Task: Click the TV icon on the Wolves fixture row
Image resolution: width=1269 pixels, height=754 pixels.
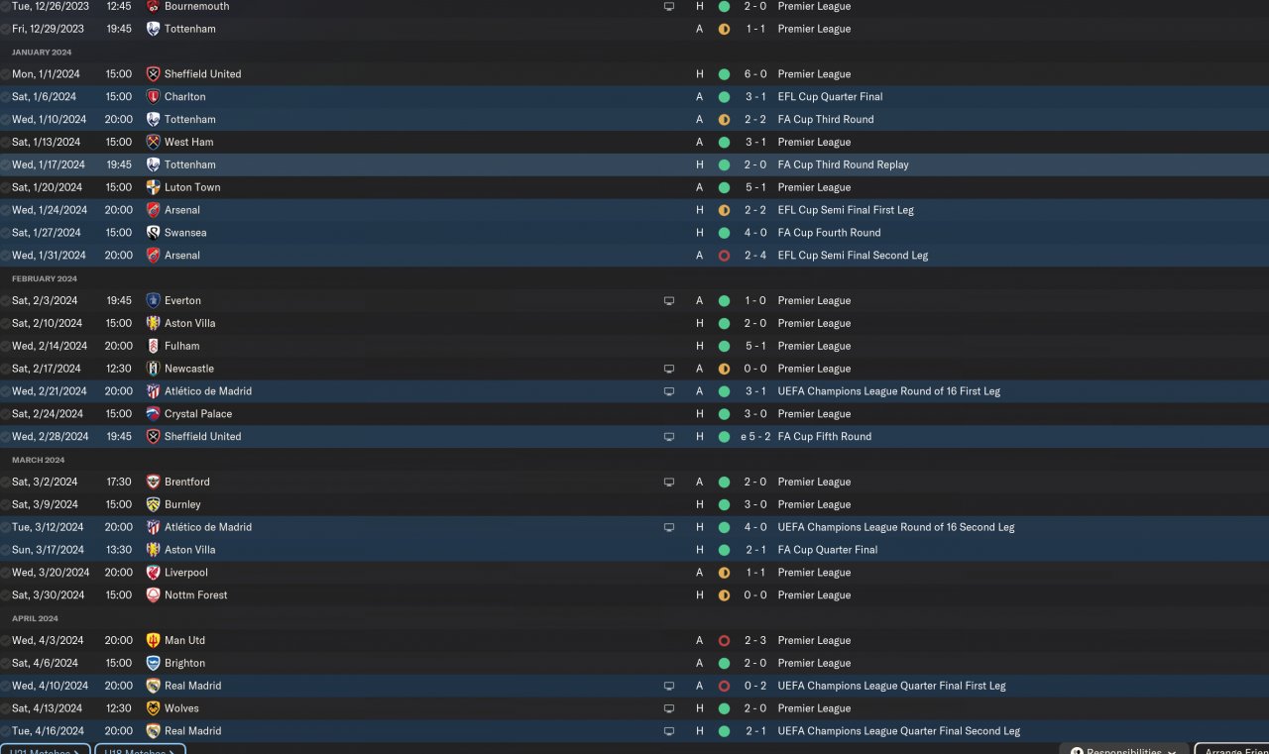Action: tap(669, 708)
